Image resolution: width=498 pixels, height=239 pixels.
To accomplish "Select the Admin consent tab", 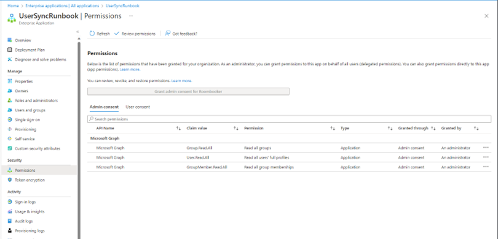I will click(104, 107).
